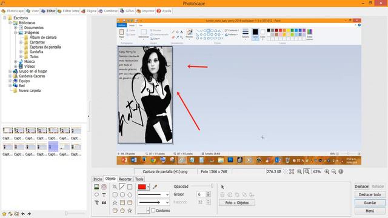Click the Foto + Objetos button
The image size is (388, 218).
(237, 203)
